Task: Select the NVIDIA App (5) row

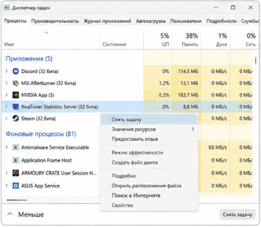Action: coord(127,95)
